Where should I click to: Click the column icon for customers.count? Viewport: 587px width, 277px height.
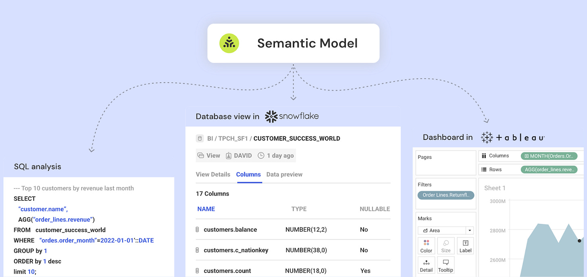click(x=197, y=271)
